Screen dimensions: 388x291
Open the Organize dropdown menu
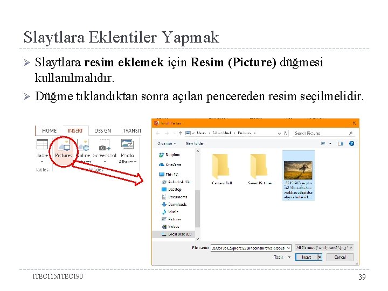point(167,143)
